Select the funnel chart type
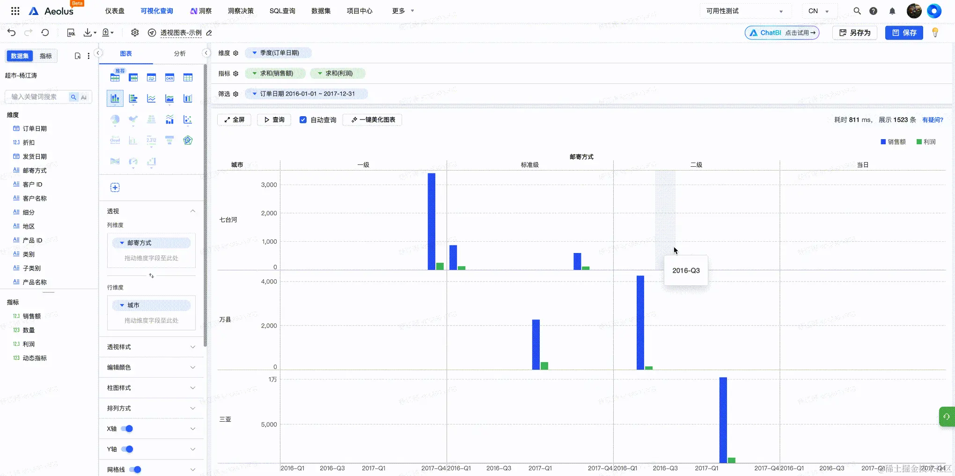Image resolution: width=955 pixels, height=476 pixels. tap(169, 140)
